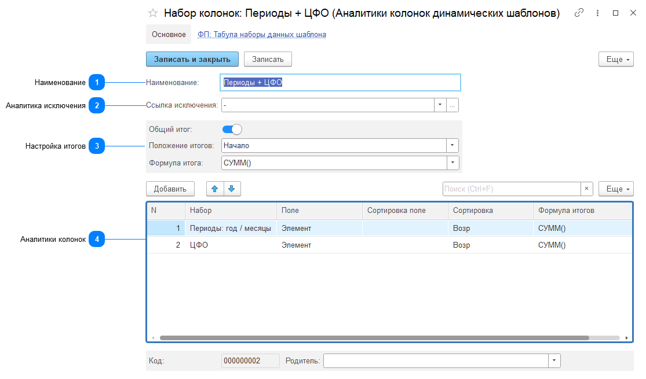The width and height of the screenshot is (646, 379).
Task: Open the vertical three-dot window menu
Action: click(x=597, y=13)
